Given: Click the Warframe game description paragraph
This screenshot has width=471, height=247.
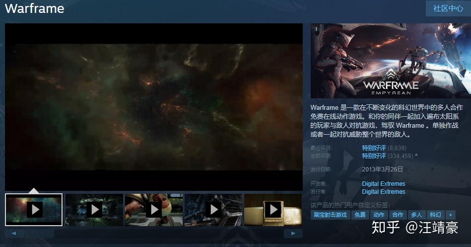Looking at the screenshot, I should pos(387,121).
